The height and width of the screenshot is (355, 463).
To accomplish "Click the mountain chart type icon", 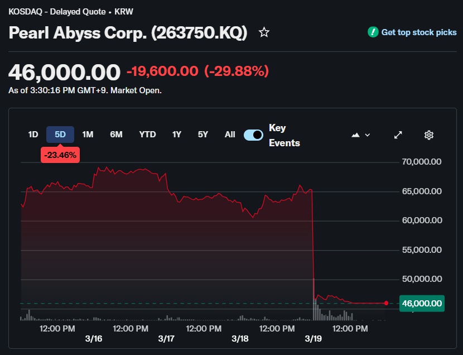I will coord(355,135).
